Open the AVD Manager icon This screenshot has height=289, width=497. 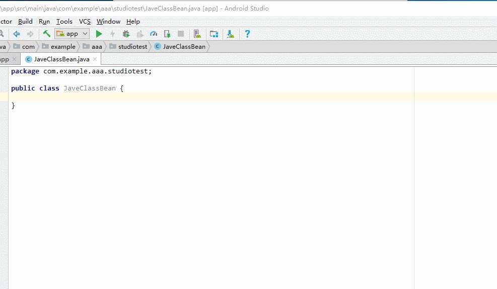pyautogui.click(x=197, y=34)
